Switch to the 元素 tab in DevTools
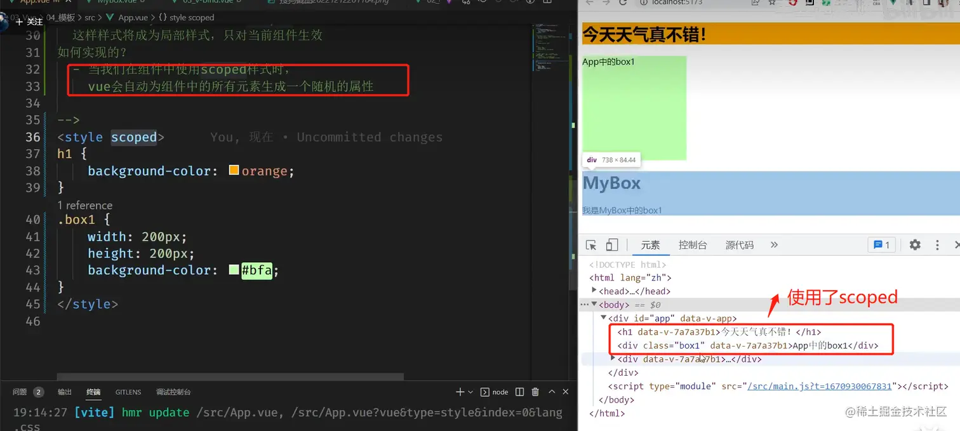Screen dimensions: 960x431 650,245
